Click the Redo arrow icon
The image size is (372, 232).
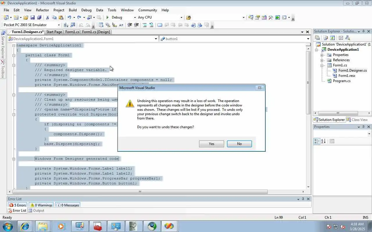79,17
